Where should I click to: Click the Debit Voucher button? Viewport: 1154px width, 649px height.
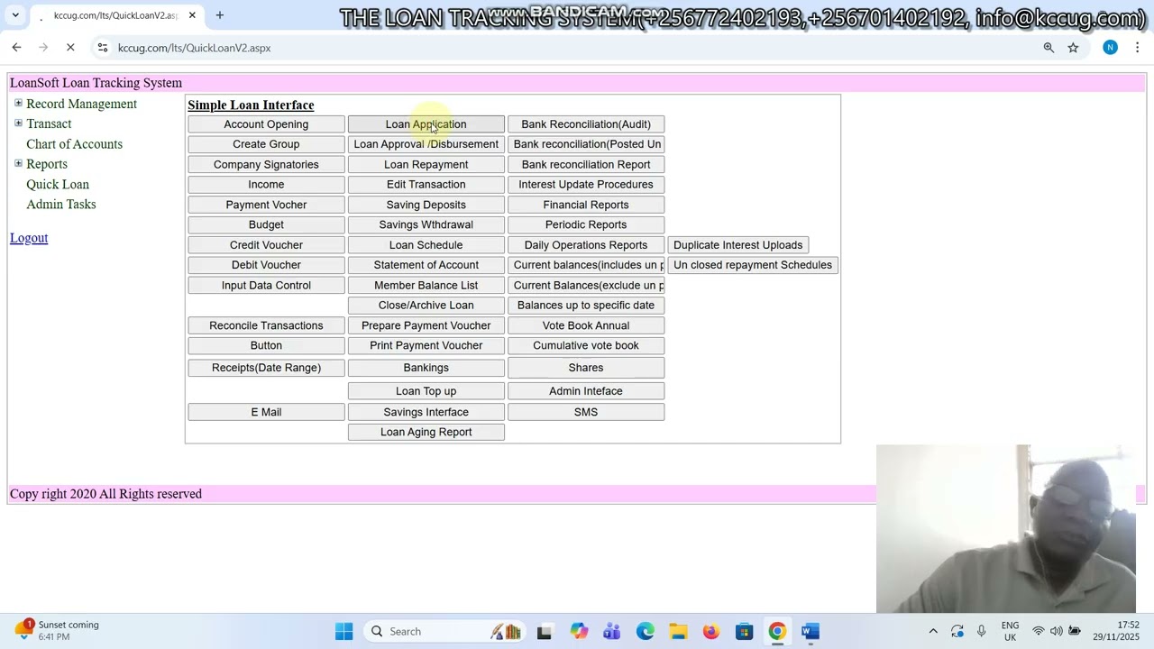(266, 265)
